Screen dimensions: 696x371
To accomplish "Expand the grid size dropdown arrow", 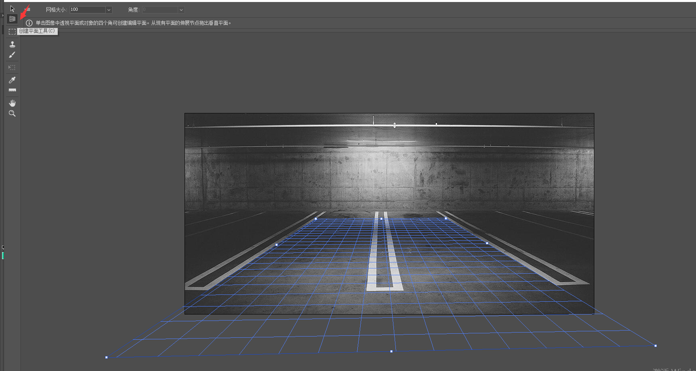I will (x=108, y=10).
